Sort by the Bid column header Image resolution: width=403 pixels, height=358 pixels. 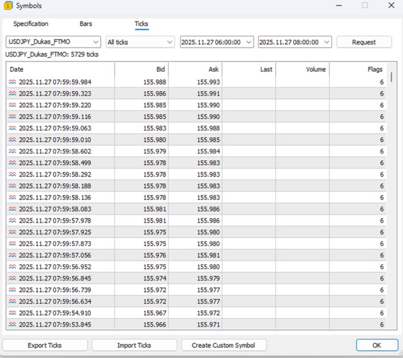[142, 69]
